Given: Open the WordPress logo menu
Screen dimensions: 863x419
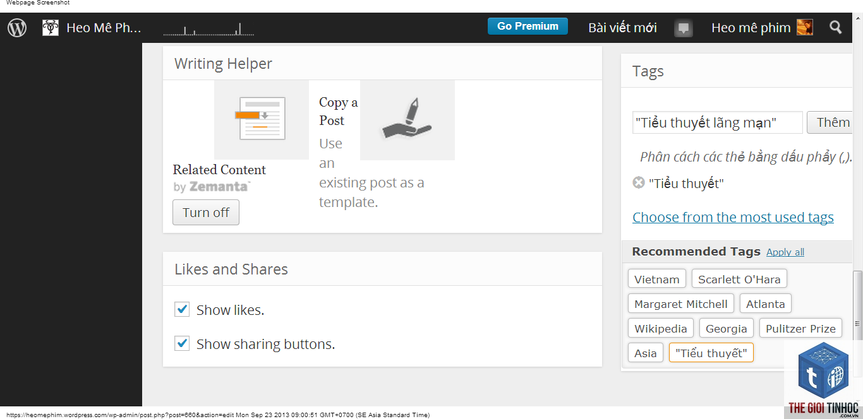Looking at the screenshot, I should (x=17, y=28).
